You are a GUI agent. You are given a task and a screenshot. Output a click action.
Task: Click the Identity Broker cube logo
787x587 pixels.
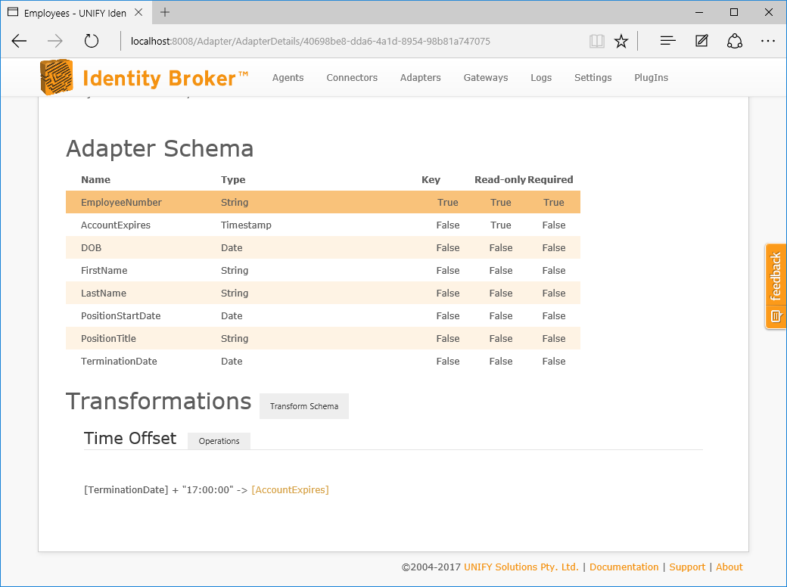(57, 77)
